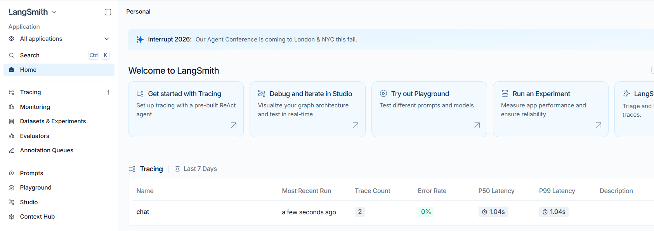Click the Datasets & Experiments database icon
The height and width of the screenshot is (231, 654).
coord(12,121)
